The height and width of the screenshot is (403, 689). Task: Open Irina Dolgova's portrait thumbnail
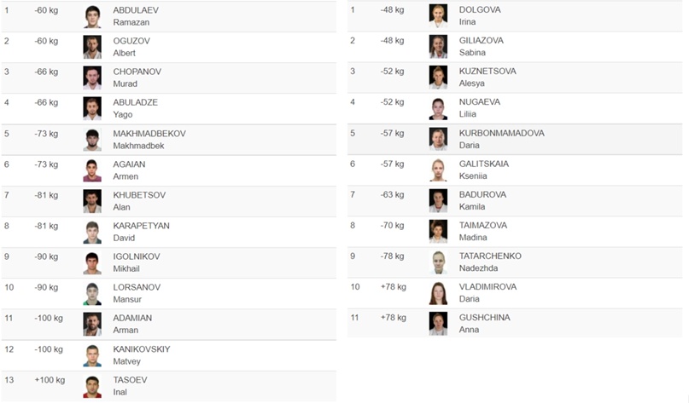(438, 16)
